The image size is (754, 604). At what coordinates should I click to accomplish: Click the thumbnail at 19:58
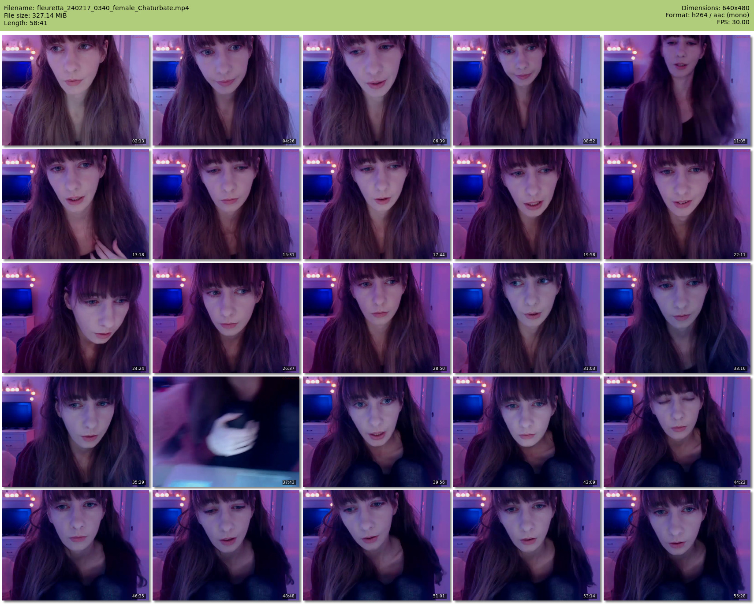[x=527, y=204]
